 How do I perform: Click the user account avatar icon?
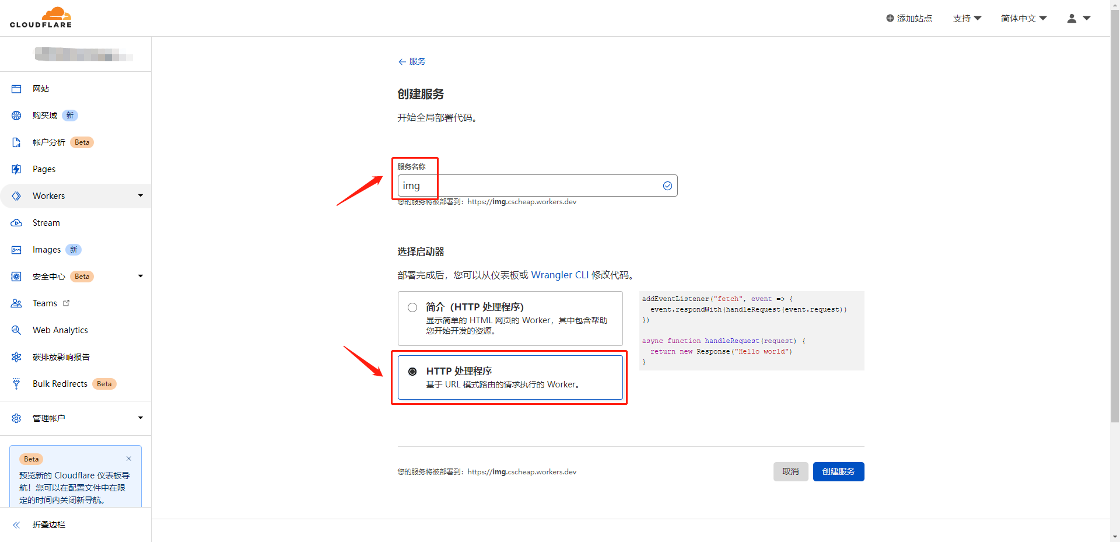click(1072, 18)
